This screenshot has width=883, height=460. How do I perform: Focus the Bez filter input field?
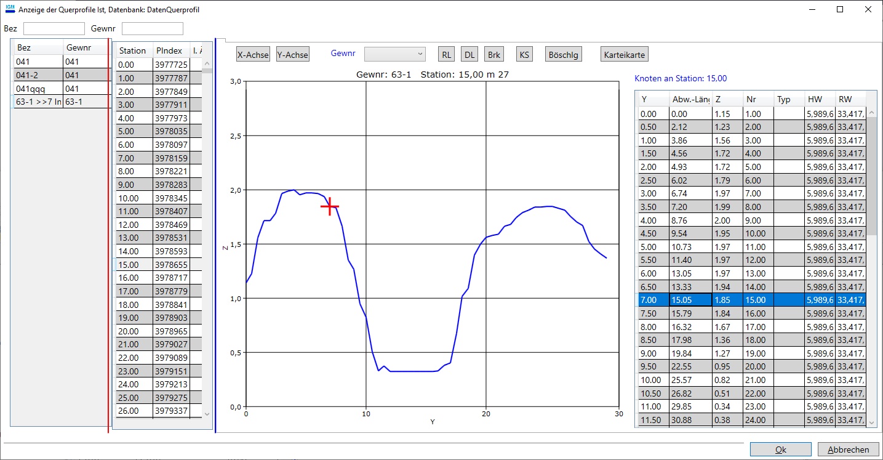pyautogui.click(x=54, y=28)
